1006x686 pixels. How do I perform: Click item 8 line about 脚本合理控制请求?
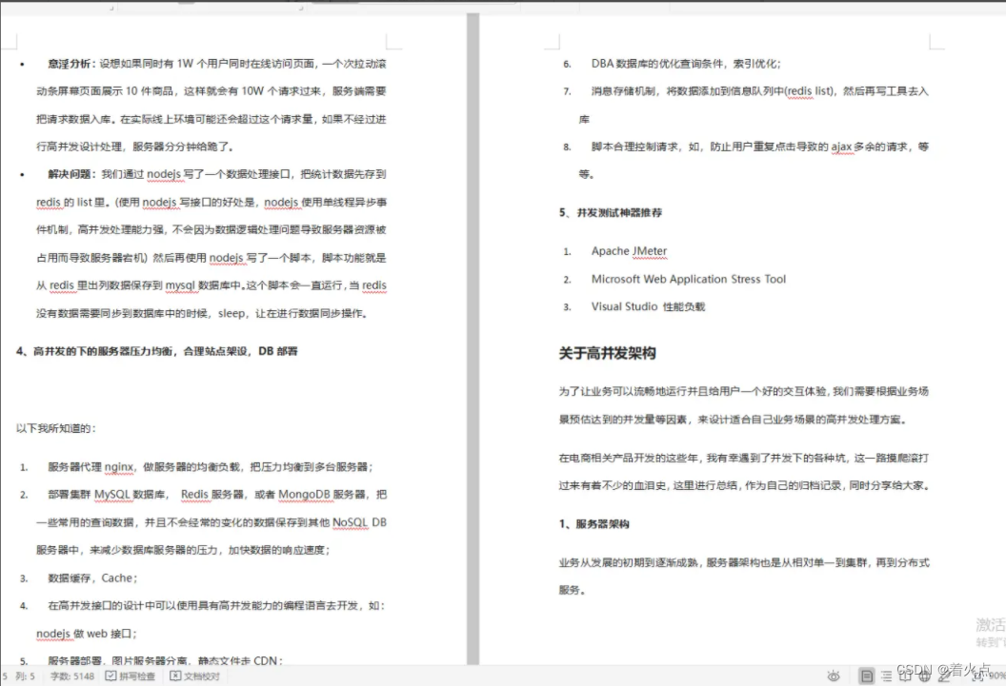tap(759, 147)
